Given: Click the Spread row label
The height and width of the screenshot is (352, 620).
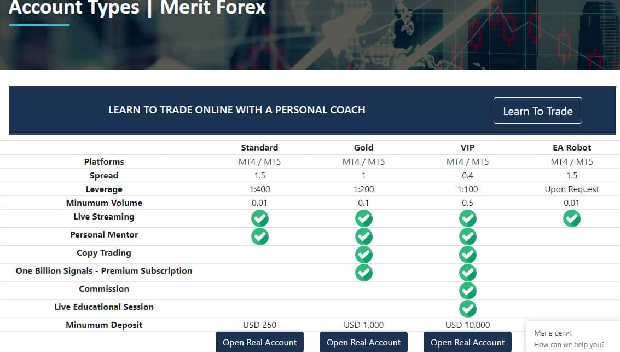Looking at the screenshot, I should click(x=104, y=176).
